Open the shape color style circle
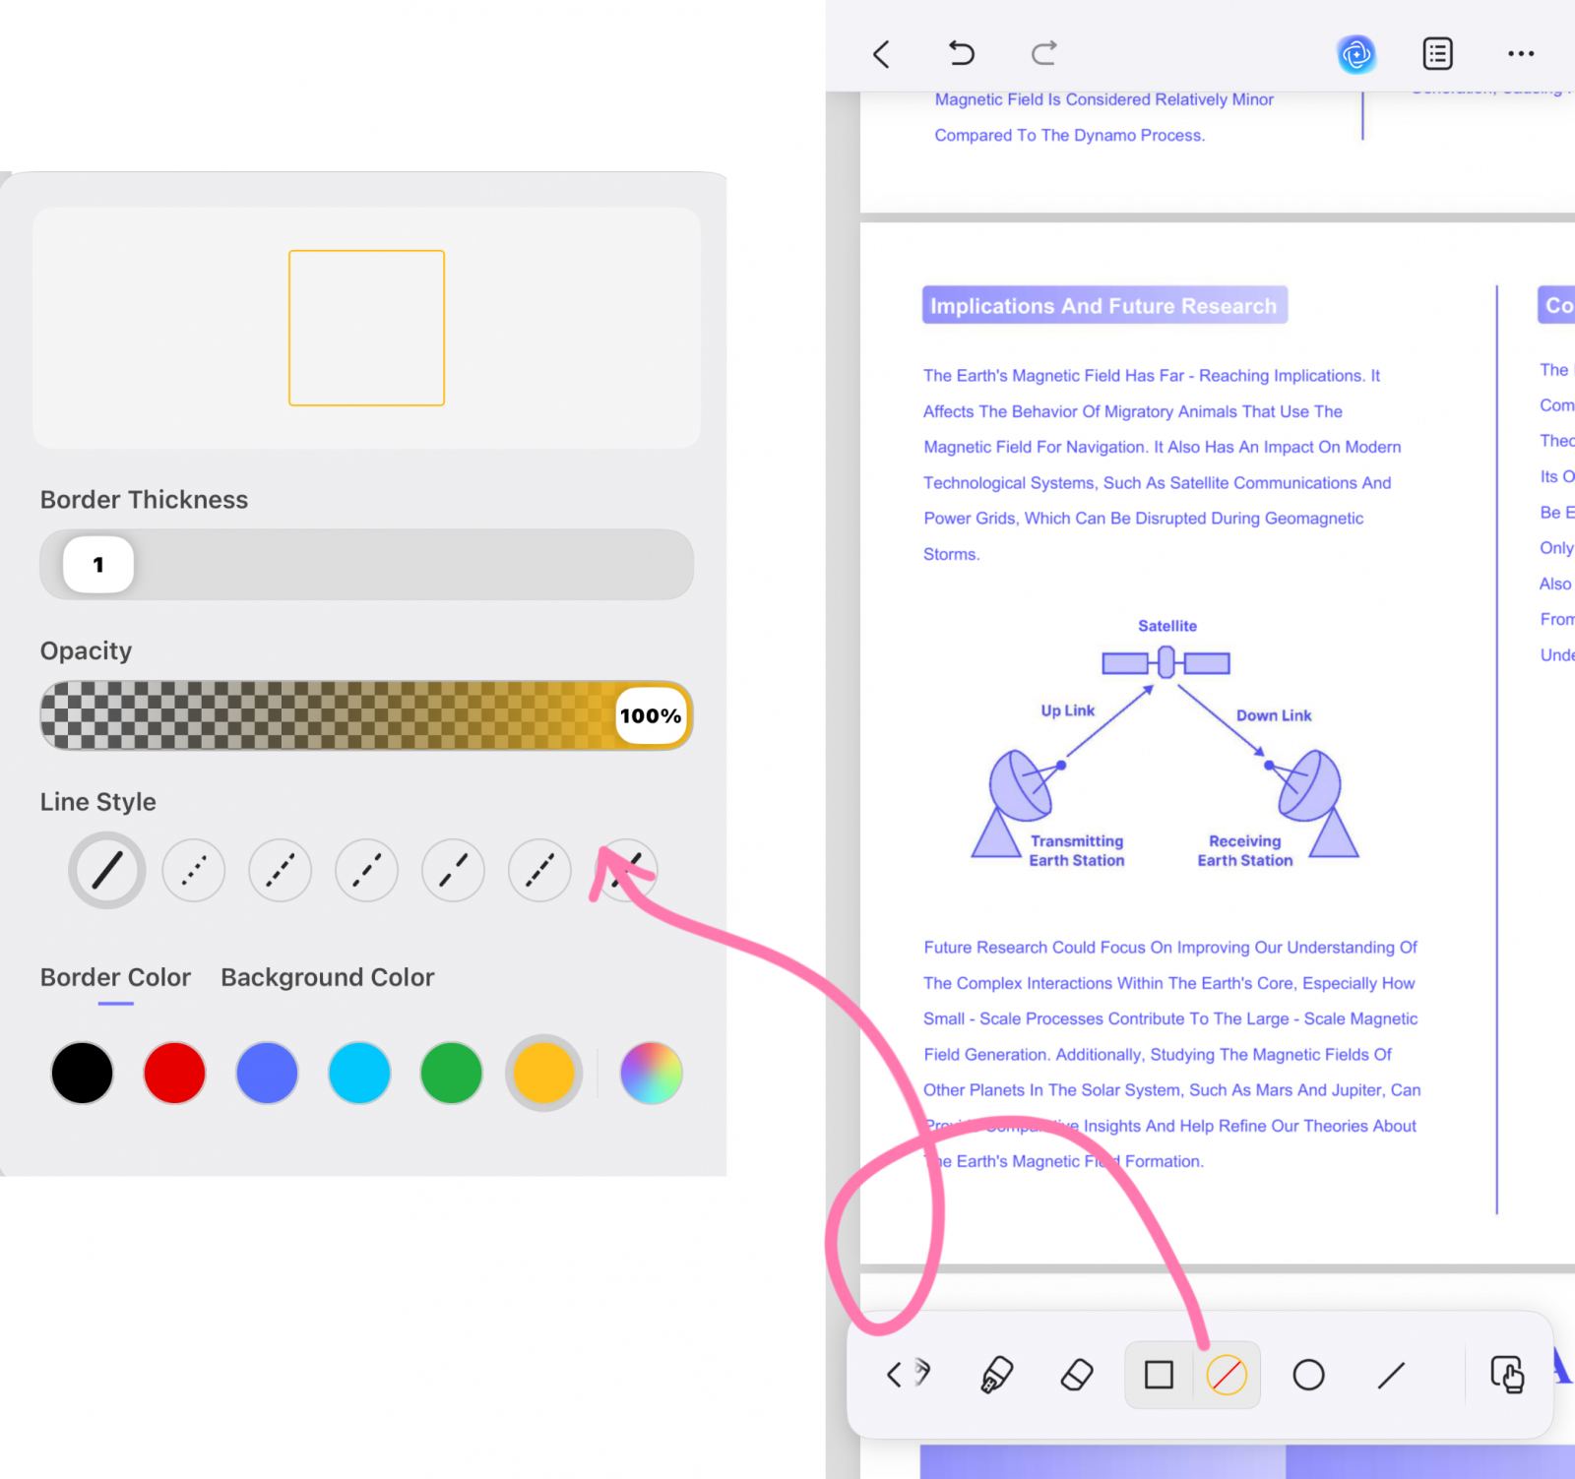The image size is (1575, 1479). pyautogui.click(x=1227, y=1375)
